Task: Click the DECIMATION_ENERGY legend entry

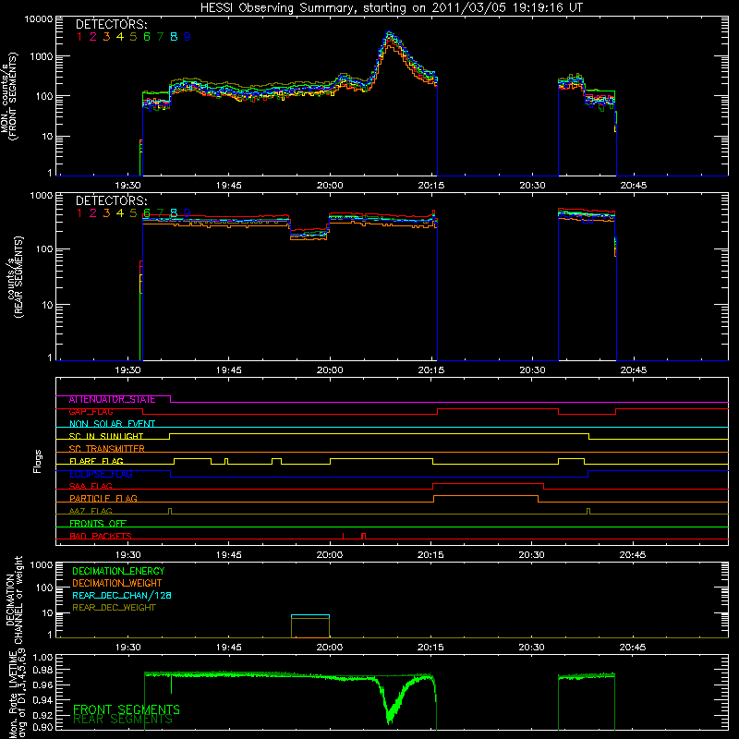Action: 118,571
